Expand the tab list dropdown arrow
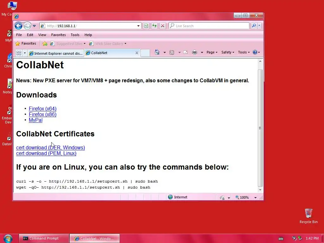This screenshot has width=324, height=243. tap(25, 53)
